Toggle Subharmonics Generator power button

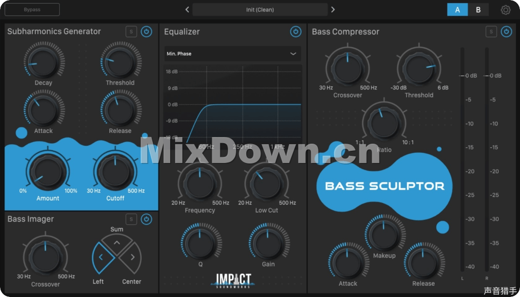tap(147, 32)
